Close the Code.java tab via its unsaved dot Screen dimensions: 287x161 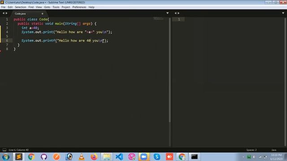42,14
